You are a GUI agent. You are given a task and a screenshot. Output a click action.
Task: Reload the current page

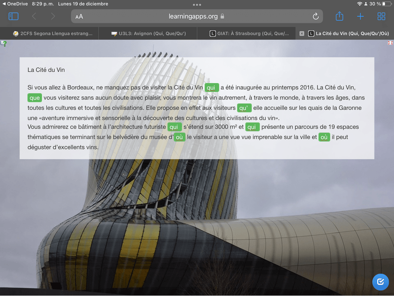pyautogui.click(x=315, y=16)
